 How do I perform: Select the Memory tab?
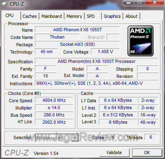tap(74, 16)
